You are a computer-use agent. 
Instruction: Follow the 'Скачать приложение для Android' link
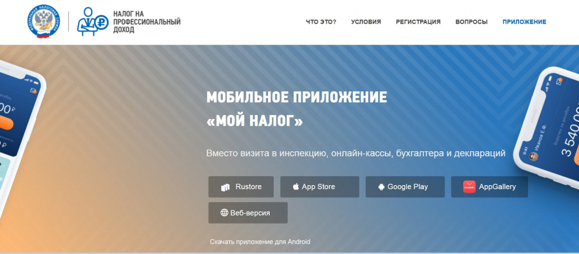[260, 242]
